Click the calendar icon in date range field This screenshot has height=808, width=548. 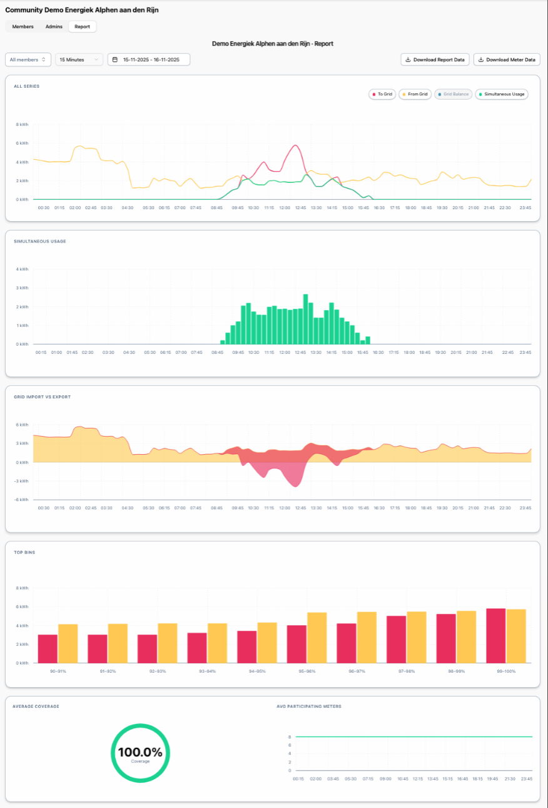(115, 60)
